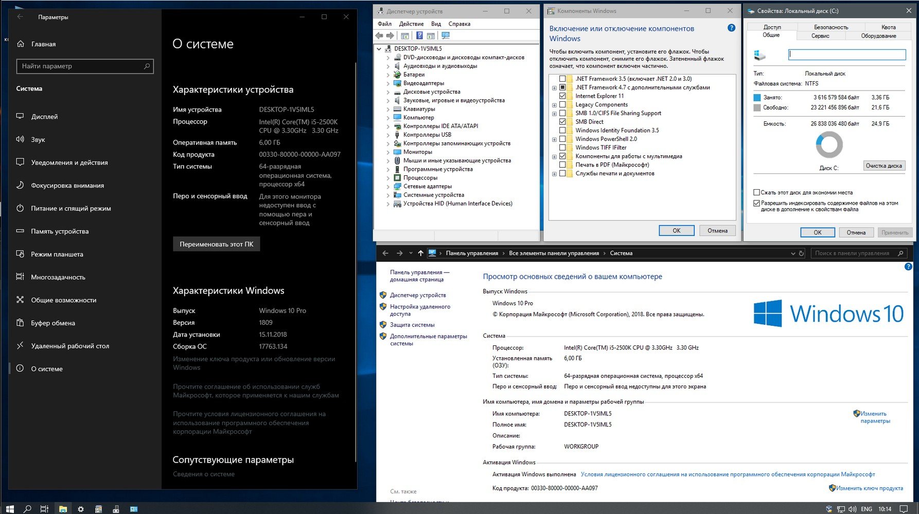Click up arrow in Control Panel address bar
The height and width of the screenshot is (514, 919).
(x=420, y=253)
